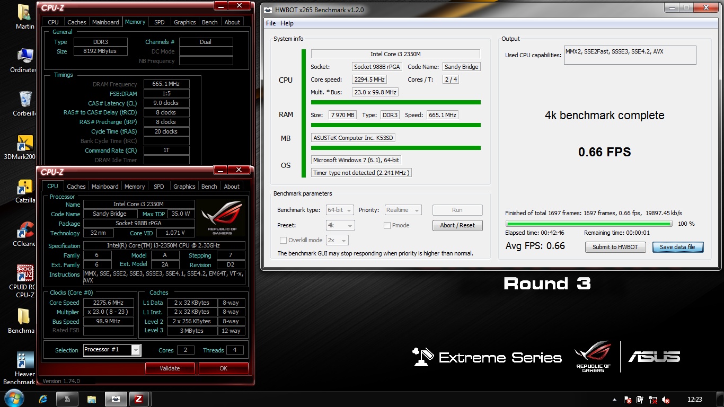Select CPU tab in upper CPU-Z window
The image size is (724, 407).
point(54,22)
